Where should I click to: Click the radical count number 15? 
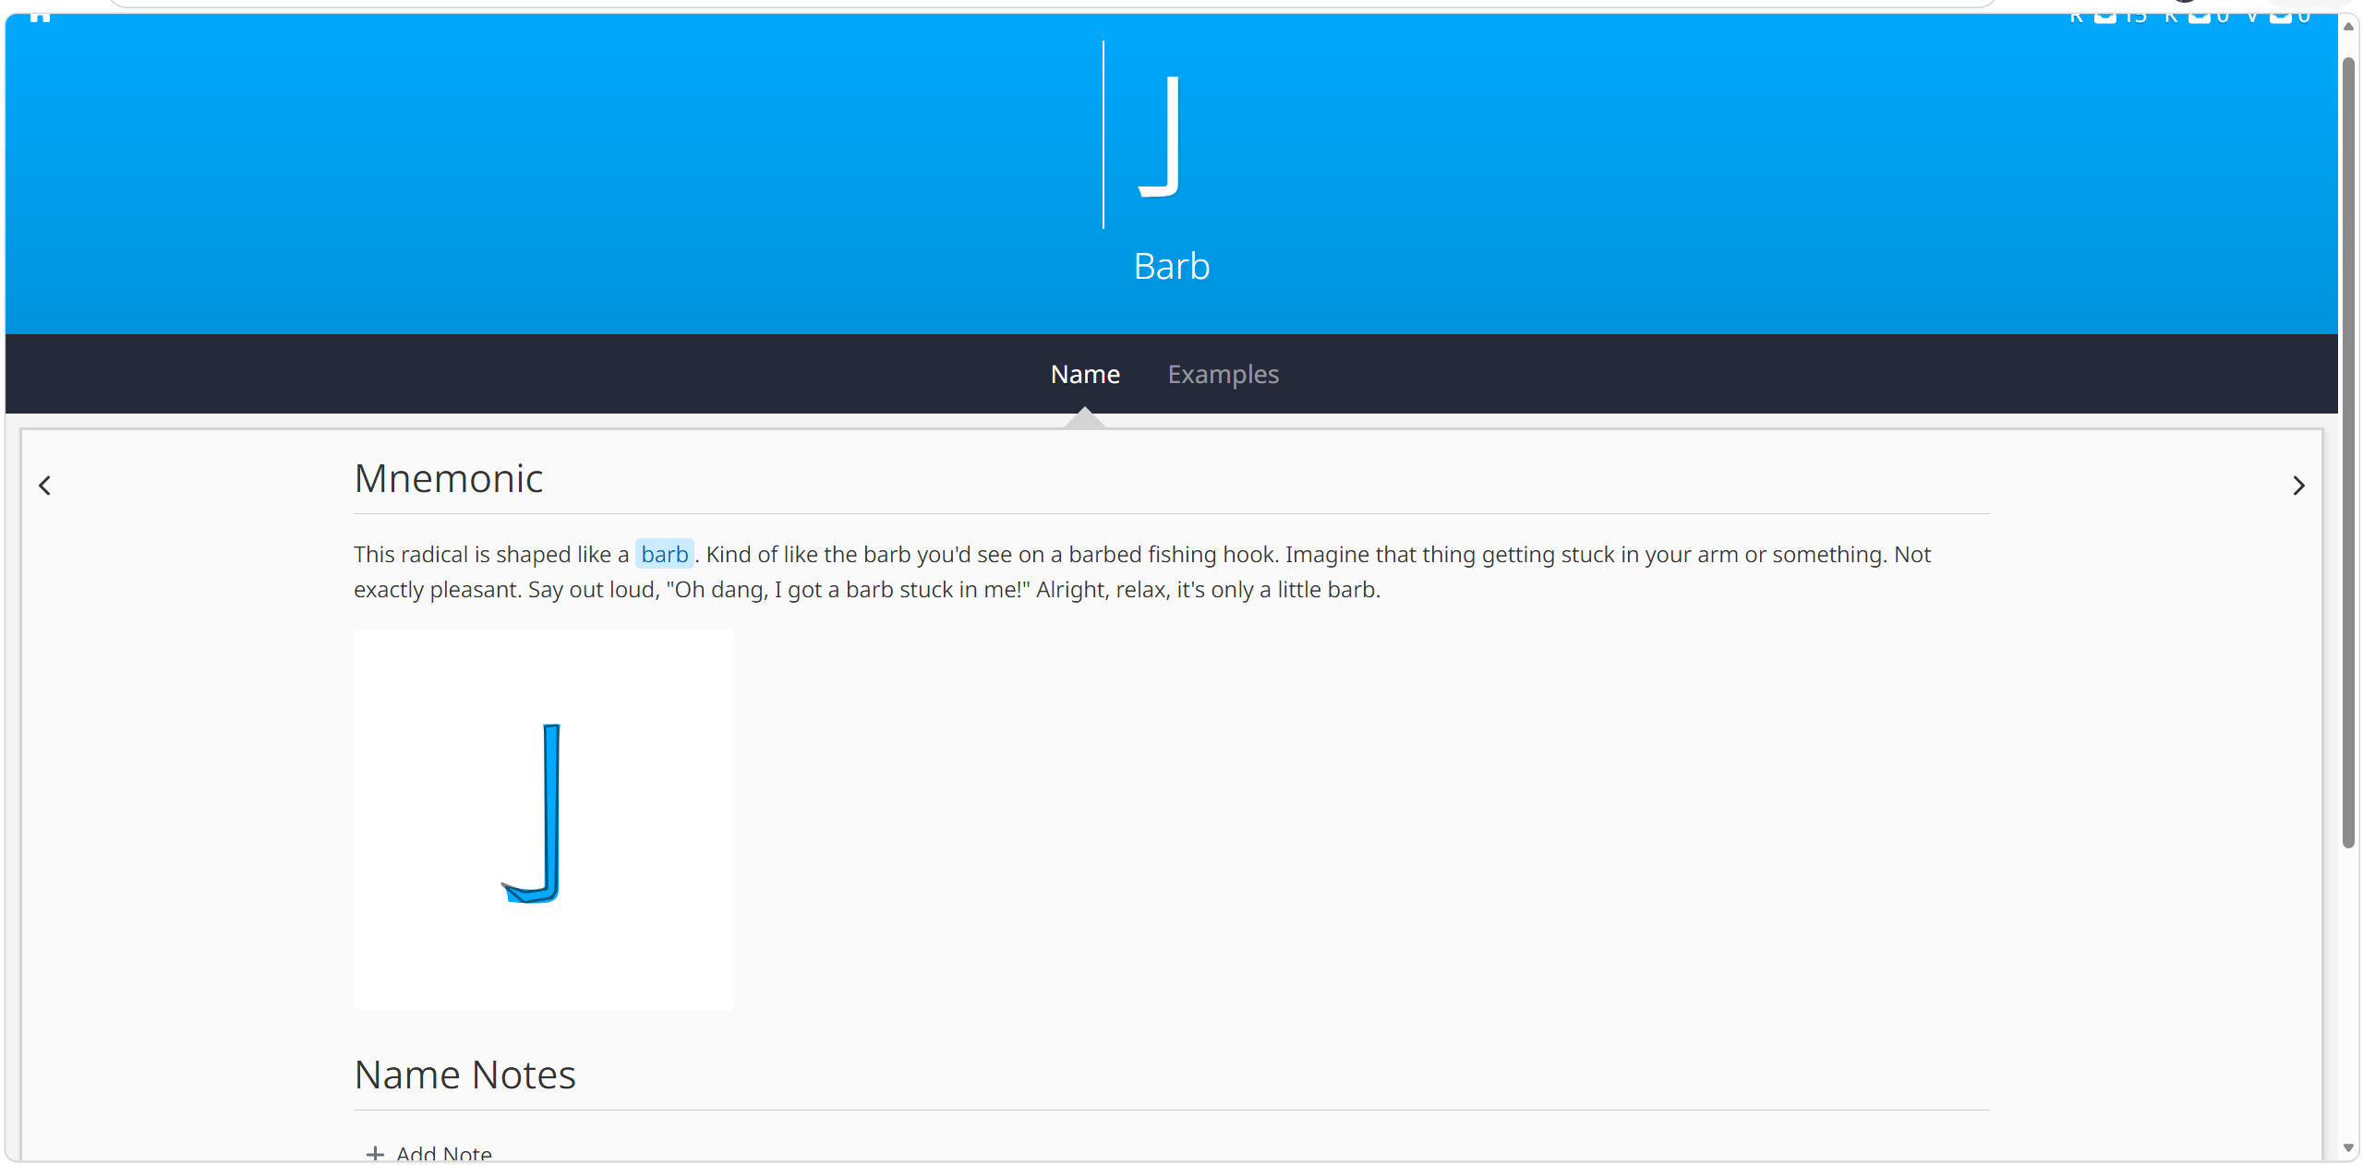point(2137,17)
